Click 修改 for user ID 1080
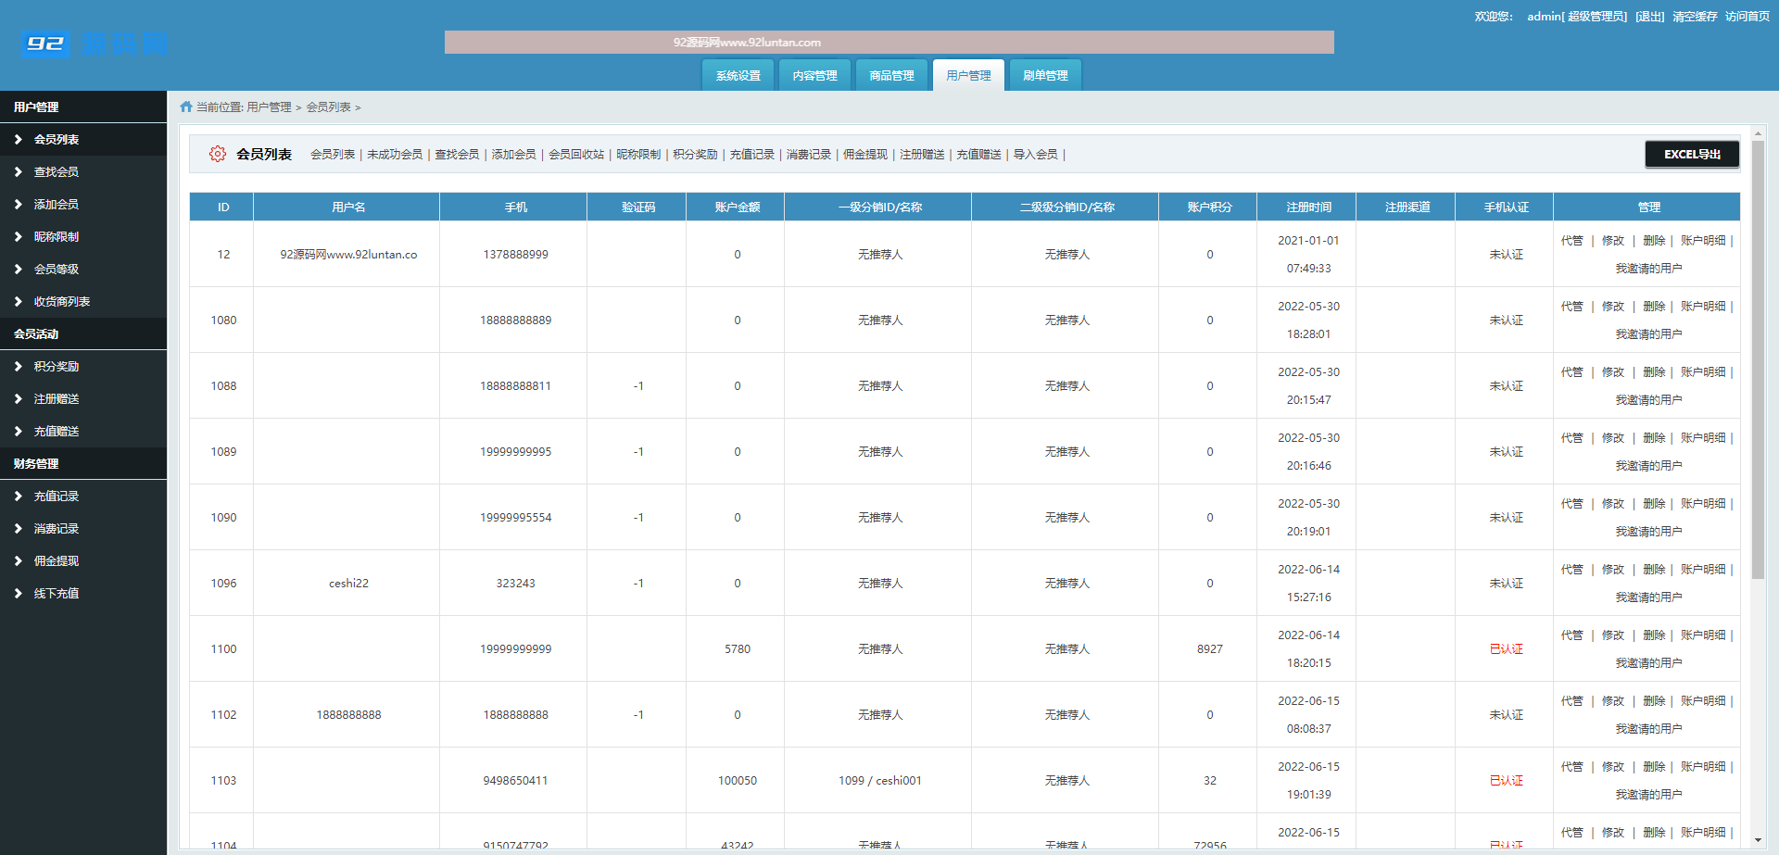This screenshot has height=855, width=1779. (x=1613, y=306)
